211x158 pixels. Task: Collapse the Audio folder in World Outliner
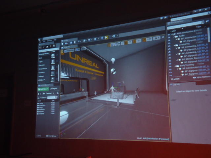(174, 37)
